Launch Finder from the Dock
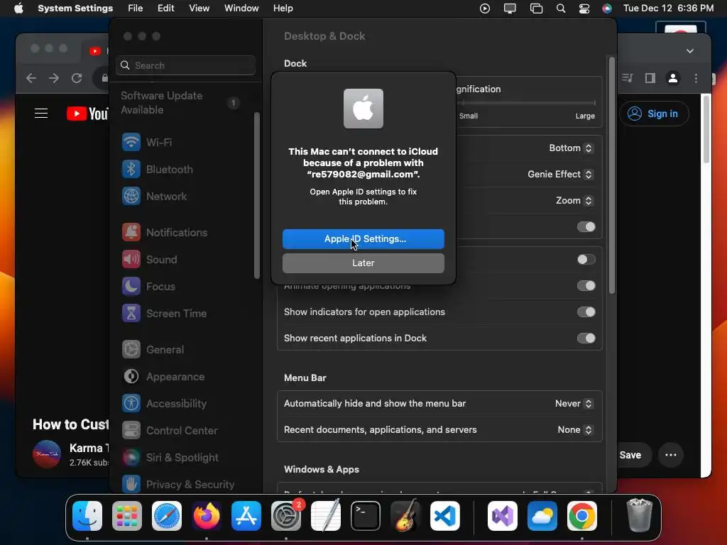Image resolution: width=727 pixels, height=545 pixels. pos(87,515)
